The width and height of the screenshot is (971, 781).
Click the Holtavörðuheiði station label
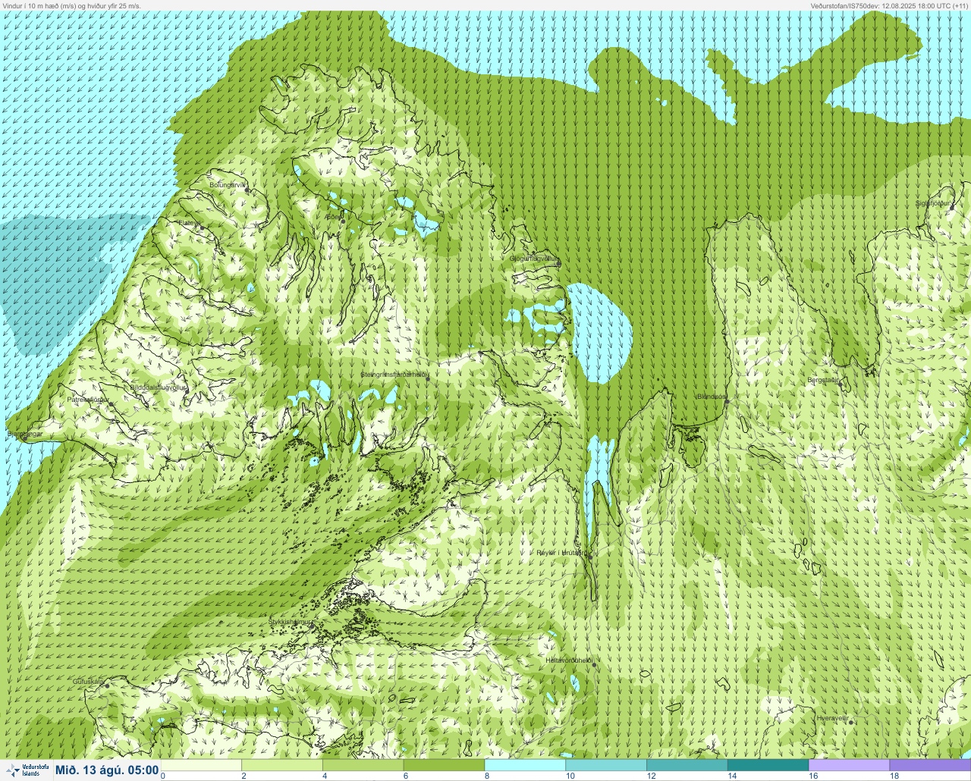click(x=569, y=660)
